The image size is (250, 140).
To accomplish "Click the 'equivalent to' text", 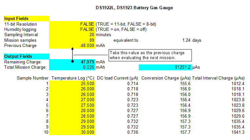I will 126,40.
